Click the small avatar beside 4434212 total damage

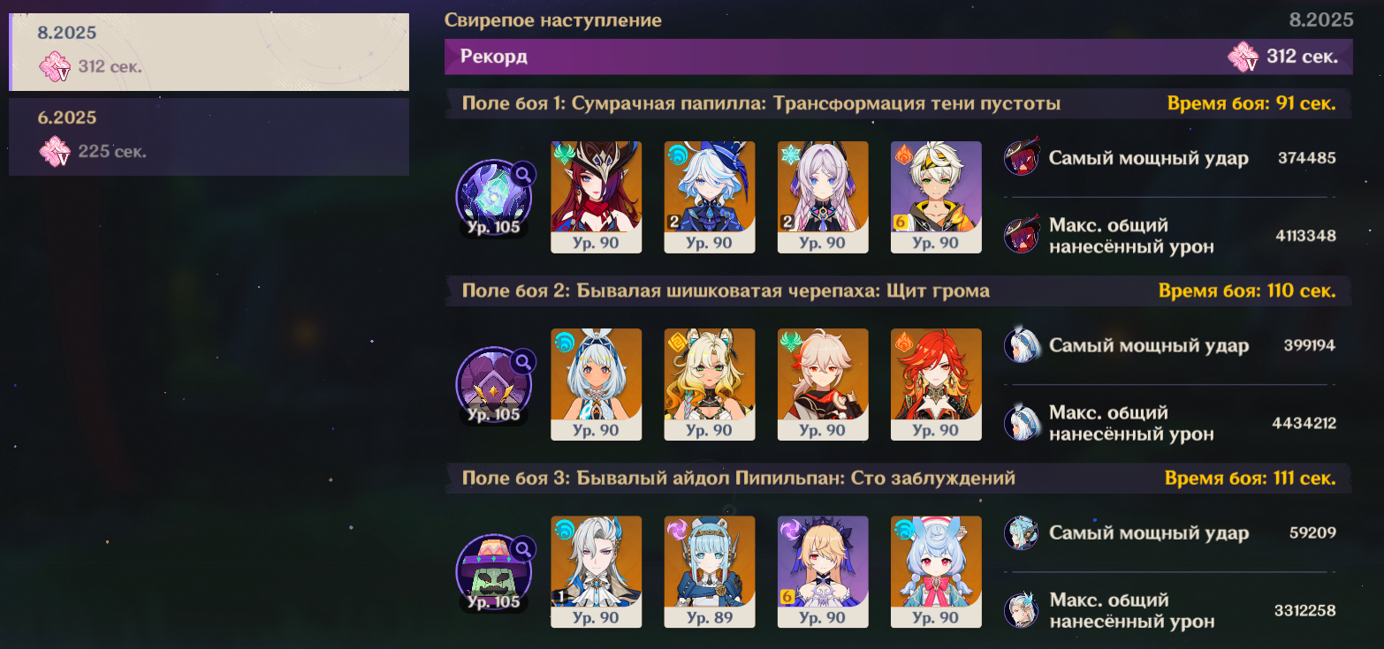tap(1021, 423)
